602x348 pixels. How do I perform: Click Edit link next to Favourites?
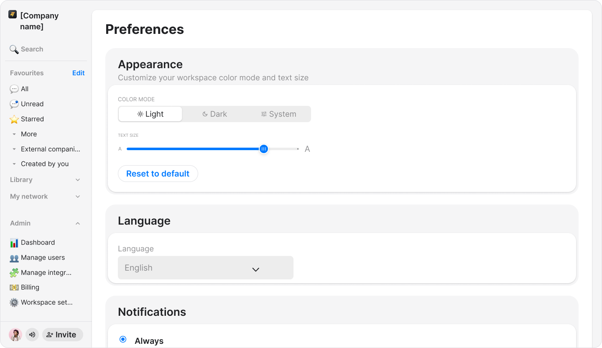point(78,73)
